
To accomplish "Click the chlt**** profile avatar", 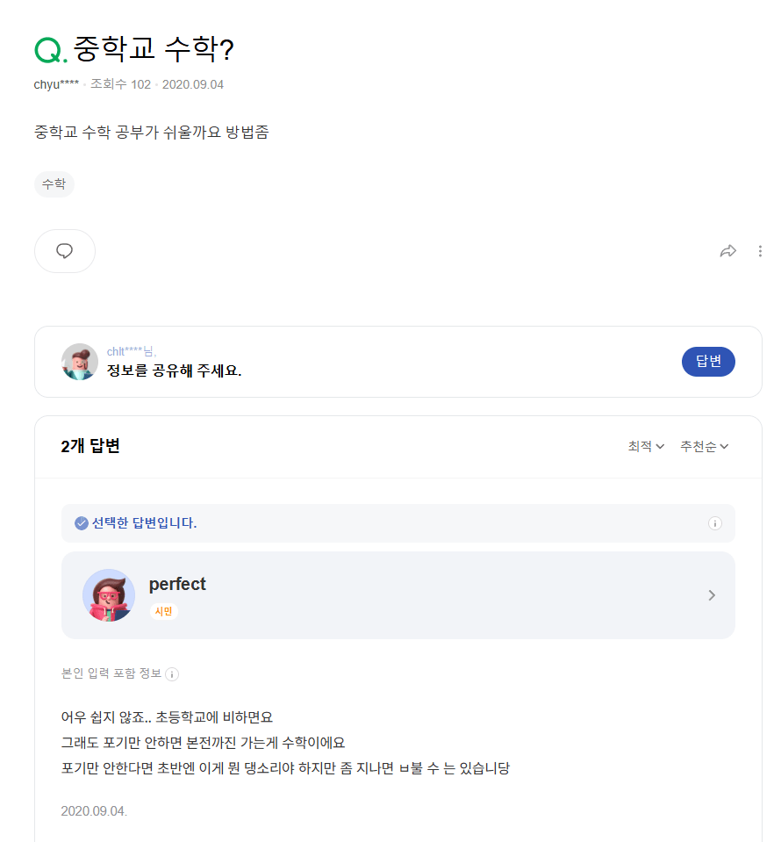I will [x=80, y=362].
